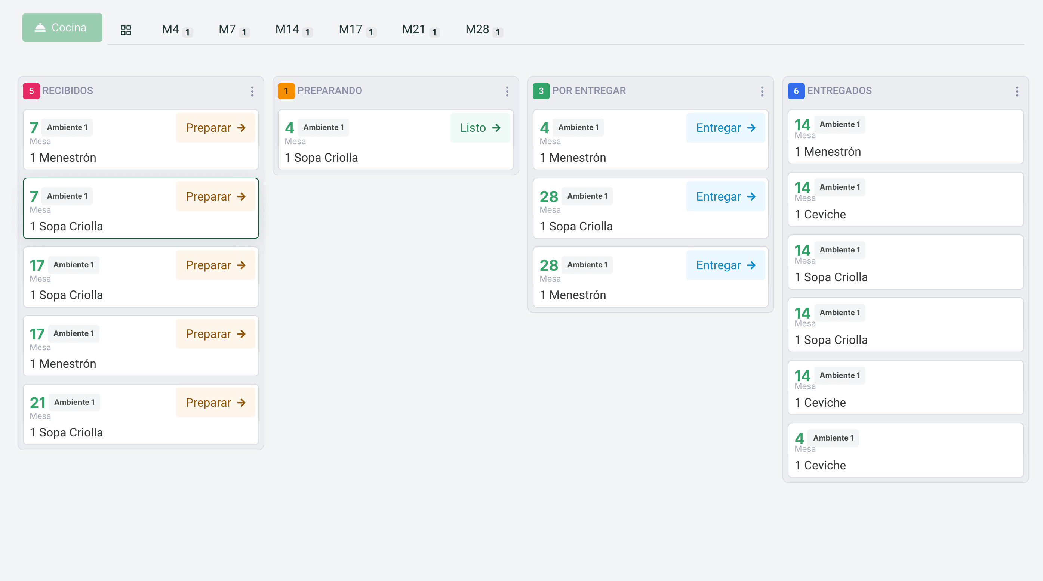Open the Recibidos column three-dot menu

tap(252, 91)
